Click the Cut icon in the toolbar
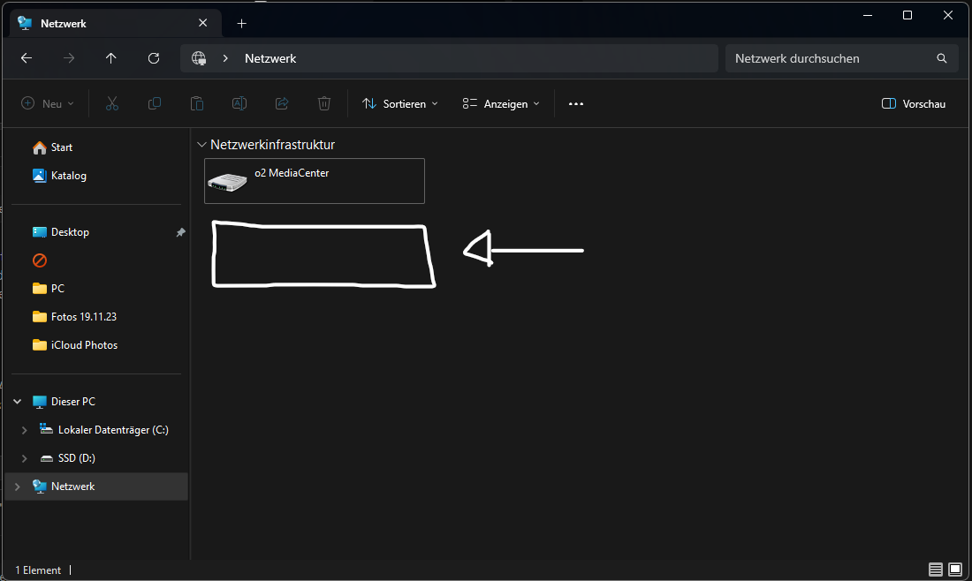Screen dimensions: 972x581 pos(112,103)
